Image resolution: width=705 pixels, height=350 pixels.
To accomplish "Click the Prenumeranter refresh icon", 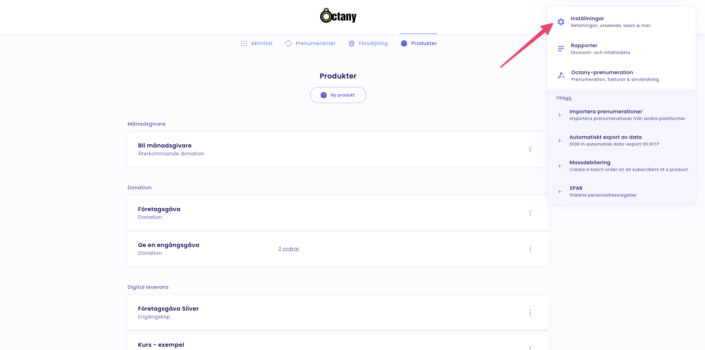I will click(x=289, y=43).
